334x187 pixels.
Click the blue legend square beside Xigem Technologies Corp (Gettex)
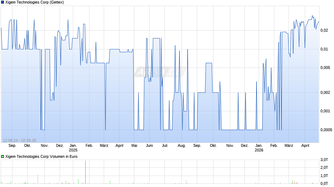pos(2,2)
